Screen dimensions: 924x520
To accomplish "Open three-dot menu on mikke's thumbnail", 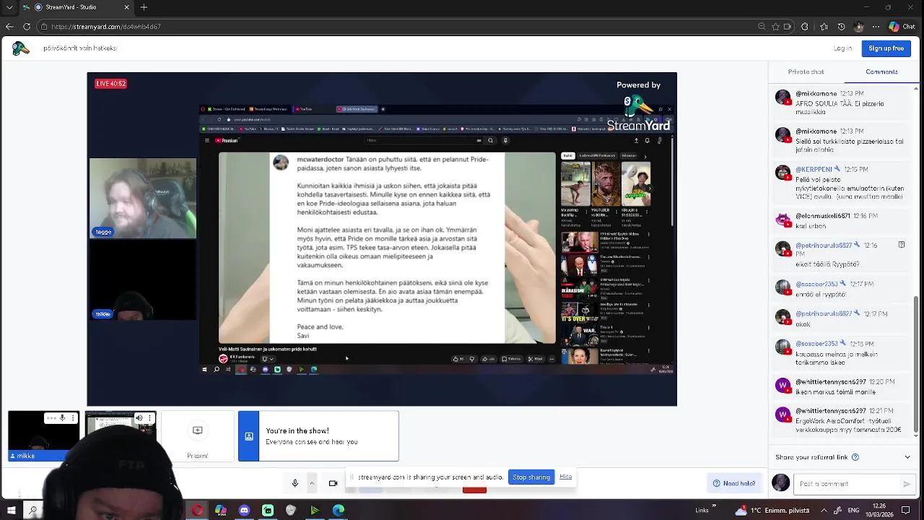I will pos(72,418).
